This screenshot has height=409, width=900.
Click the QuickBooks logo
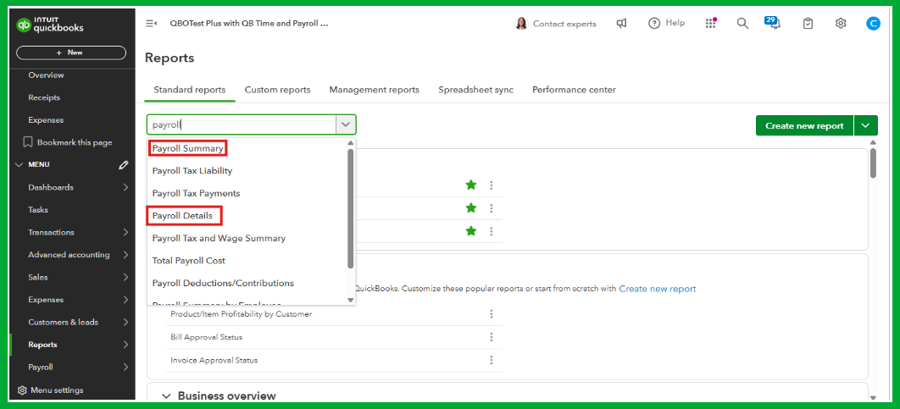(x=50, y=25)
